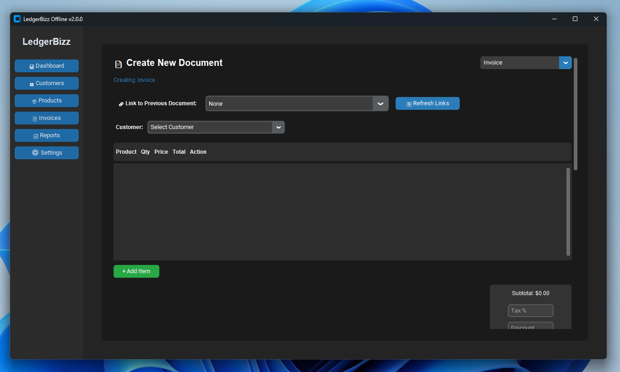Screen dimensions: 620x372
Task: Open Invoices via its sidebar icon
Action: tap(35, 118)
